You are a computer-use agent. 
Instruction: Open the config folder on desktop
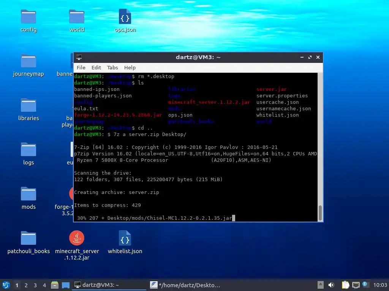click(28, 17)
